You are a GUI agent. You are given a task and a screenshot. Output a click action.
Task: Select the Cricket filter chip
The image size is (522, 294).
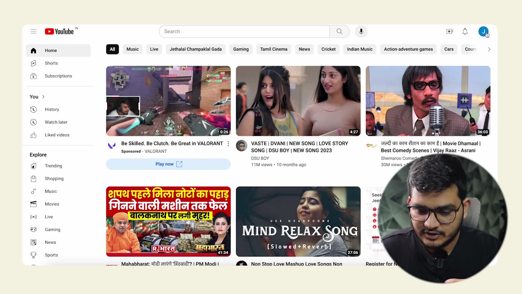click(x=328, y=49)
